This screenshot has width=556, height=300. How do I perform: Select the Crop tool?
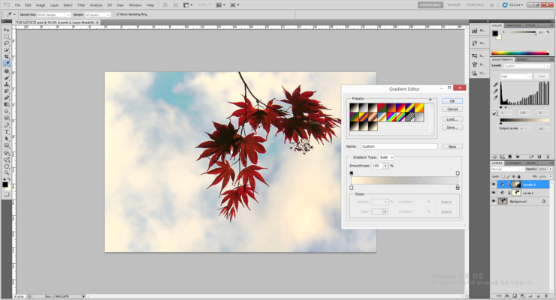(x=7, y=57)
